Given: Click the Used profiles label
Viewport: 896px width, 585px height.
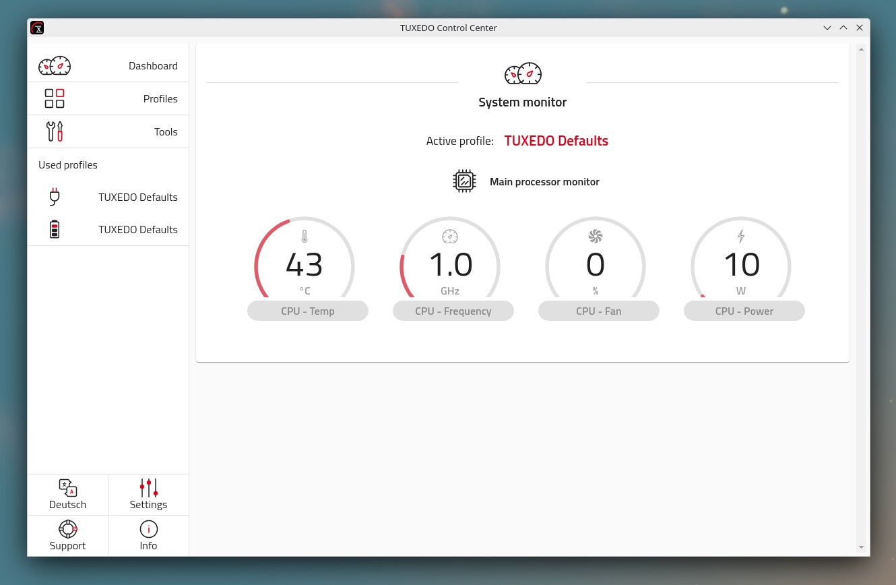Looking at the screenshot, I should coord(68,164).
